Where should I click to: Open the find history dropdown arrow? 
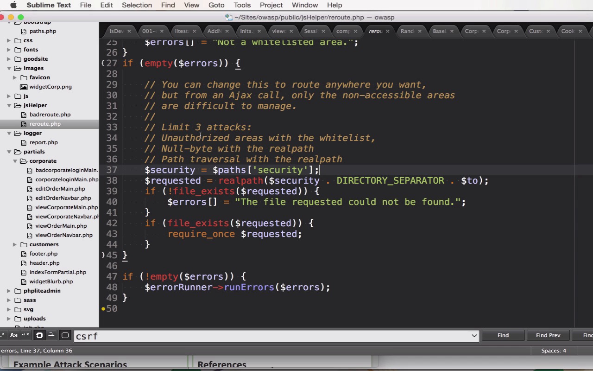474,336
